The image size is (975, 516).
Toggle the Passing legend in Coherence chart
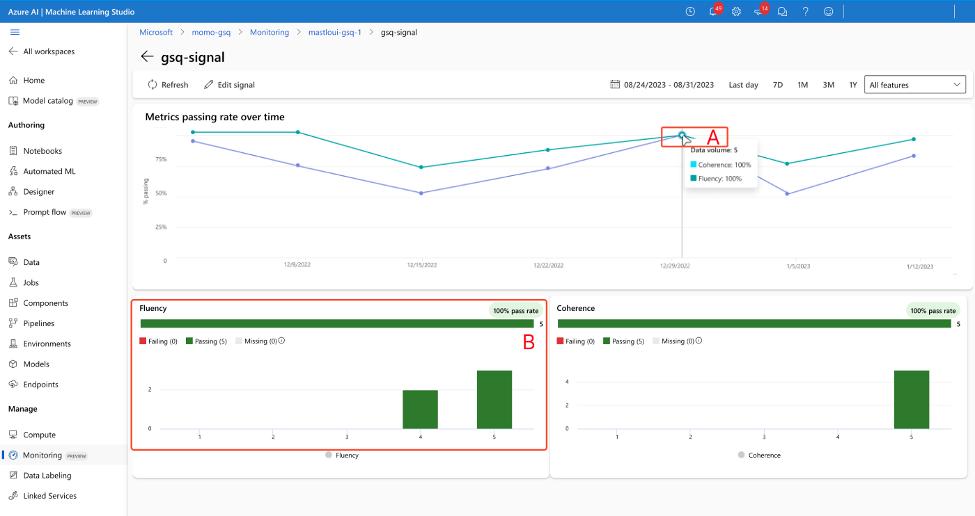[623, 341]
